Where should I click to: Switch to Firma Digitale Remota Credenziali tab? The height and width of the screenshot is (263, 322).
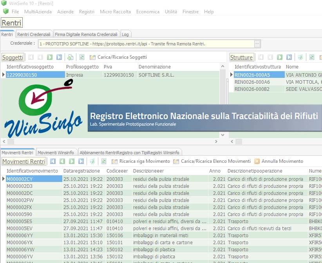coord(86,34)
